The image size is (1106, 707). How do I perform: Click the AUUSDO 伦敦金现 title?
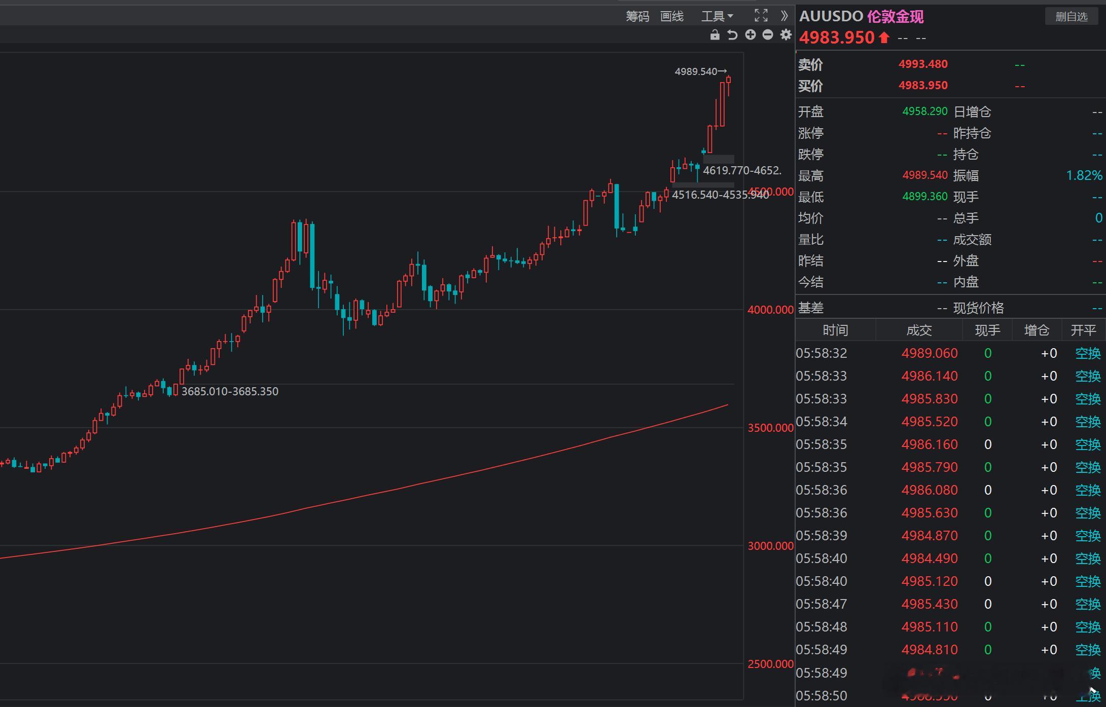[x=861, y=16]
